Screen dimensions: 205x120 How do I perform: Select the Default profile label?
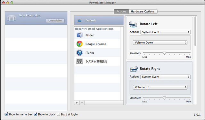[x=91, y=20]
